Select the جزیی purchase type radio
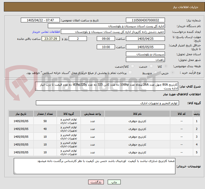This screenshot has width=205, height=189. click(x=172, y=72)
